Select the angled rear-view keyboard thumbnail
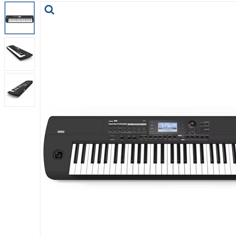The image size is (236, 236). 20,90
